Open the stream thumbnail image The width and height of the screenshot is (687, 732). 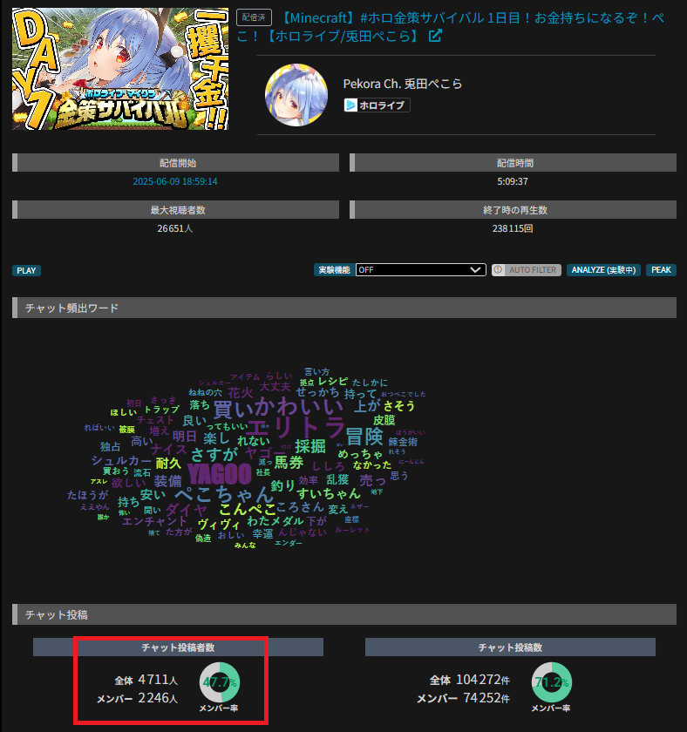point(120,69)
